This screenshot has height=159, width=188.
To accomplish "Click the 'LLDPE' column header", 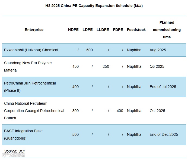I will coord(103,30).
